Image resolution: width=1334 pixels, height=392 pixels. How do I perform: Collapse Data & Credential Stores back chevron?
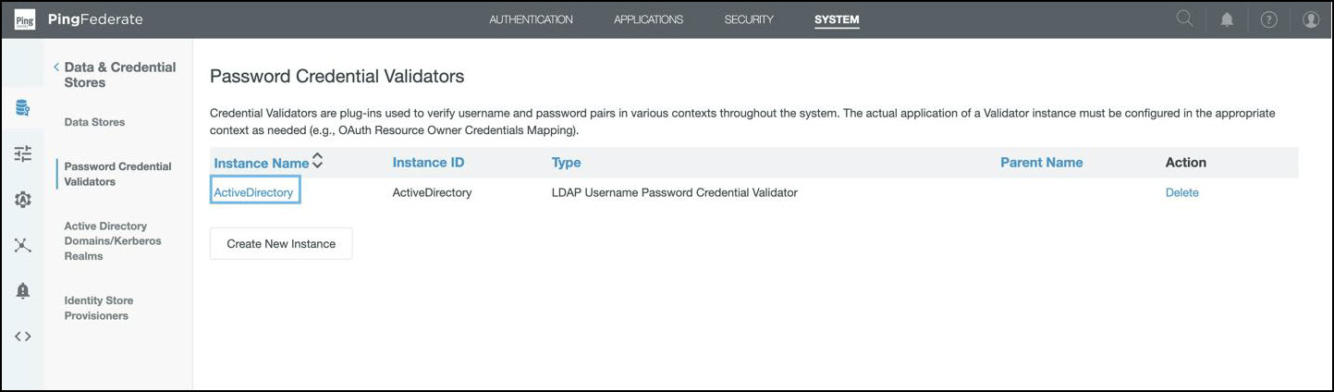coord(56,67)
